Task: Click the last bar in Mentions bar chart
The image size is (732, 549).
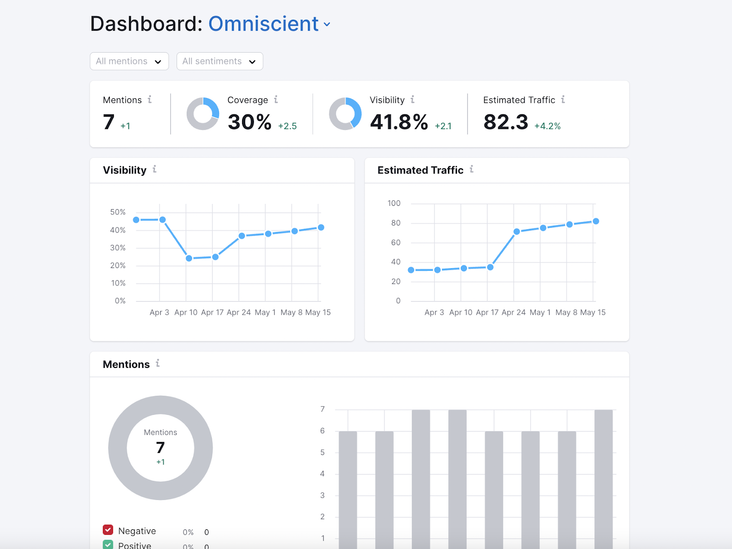Action: pyautogui.click(x=603, y=479)
